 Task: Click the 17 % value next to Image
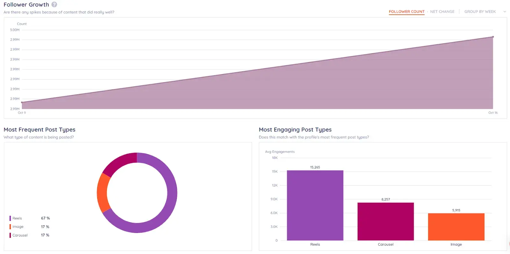[x=45, y=227]
